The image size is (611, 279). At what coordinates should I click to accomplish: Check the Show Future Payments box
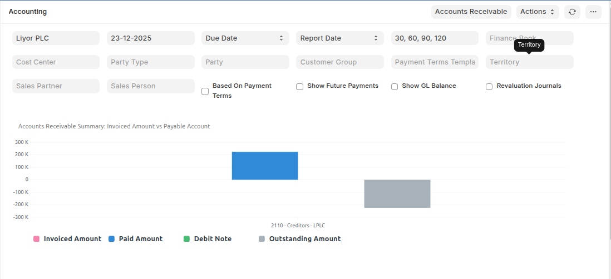[x=300, y=87]
